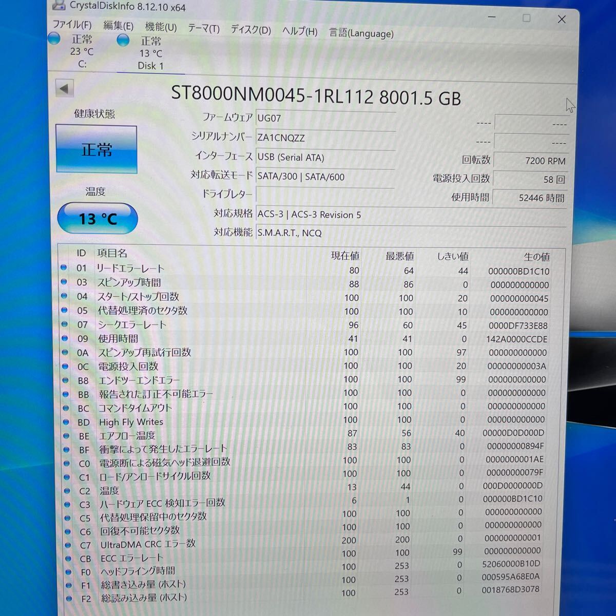
Task: Click the 13 °C temperature button
Action: [x=98, y=219]
